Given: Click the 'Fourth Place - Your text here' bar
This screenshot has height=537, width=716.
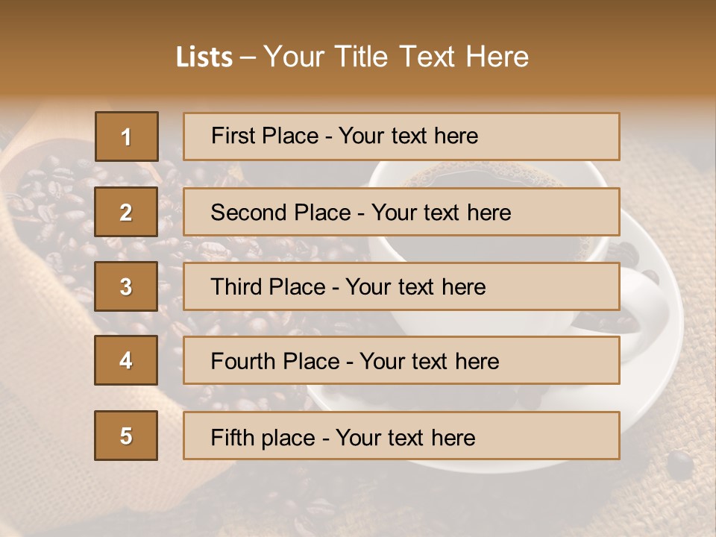Looking at the screenshot, I should (401, 360).
